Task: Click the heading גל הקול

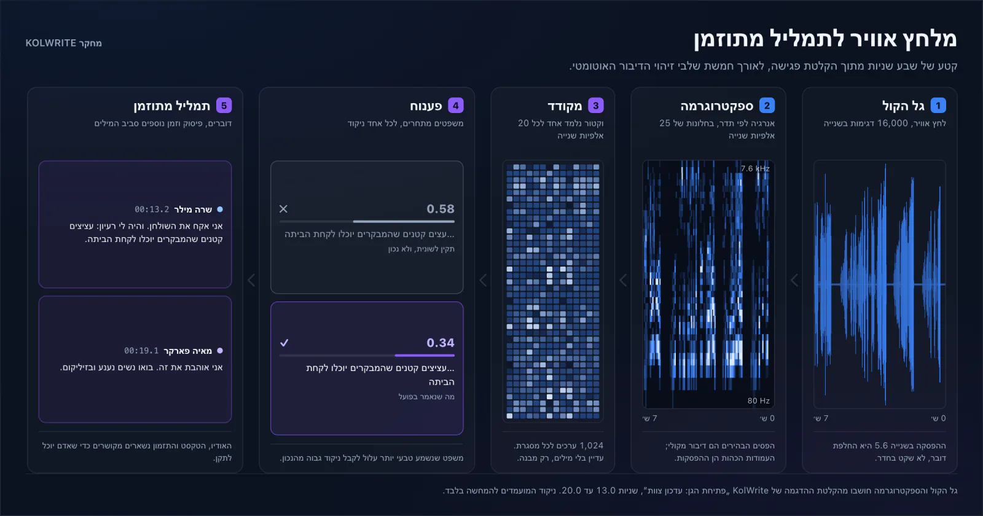Action: (x=903, y=106)
